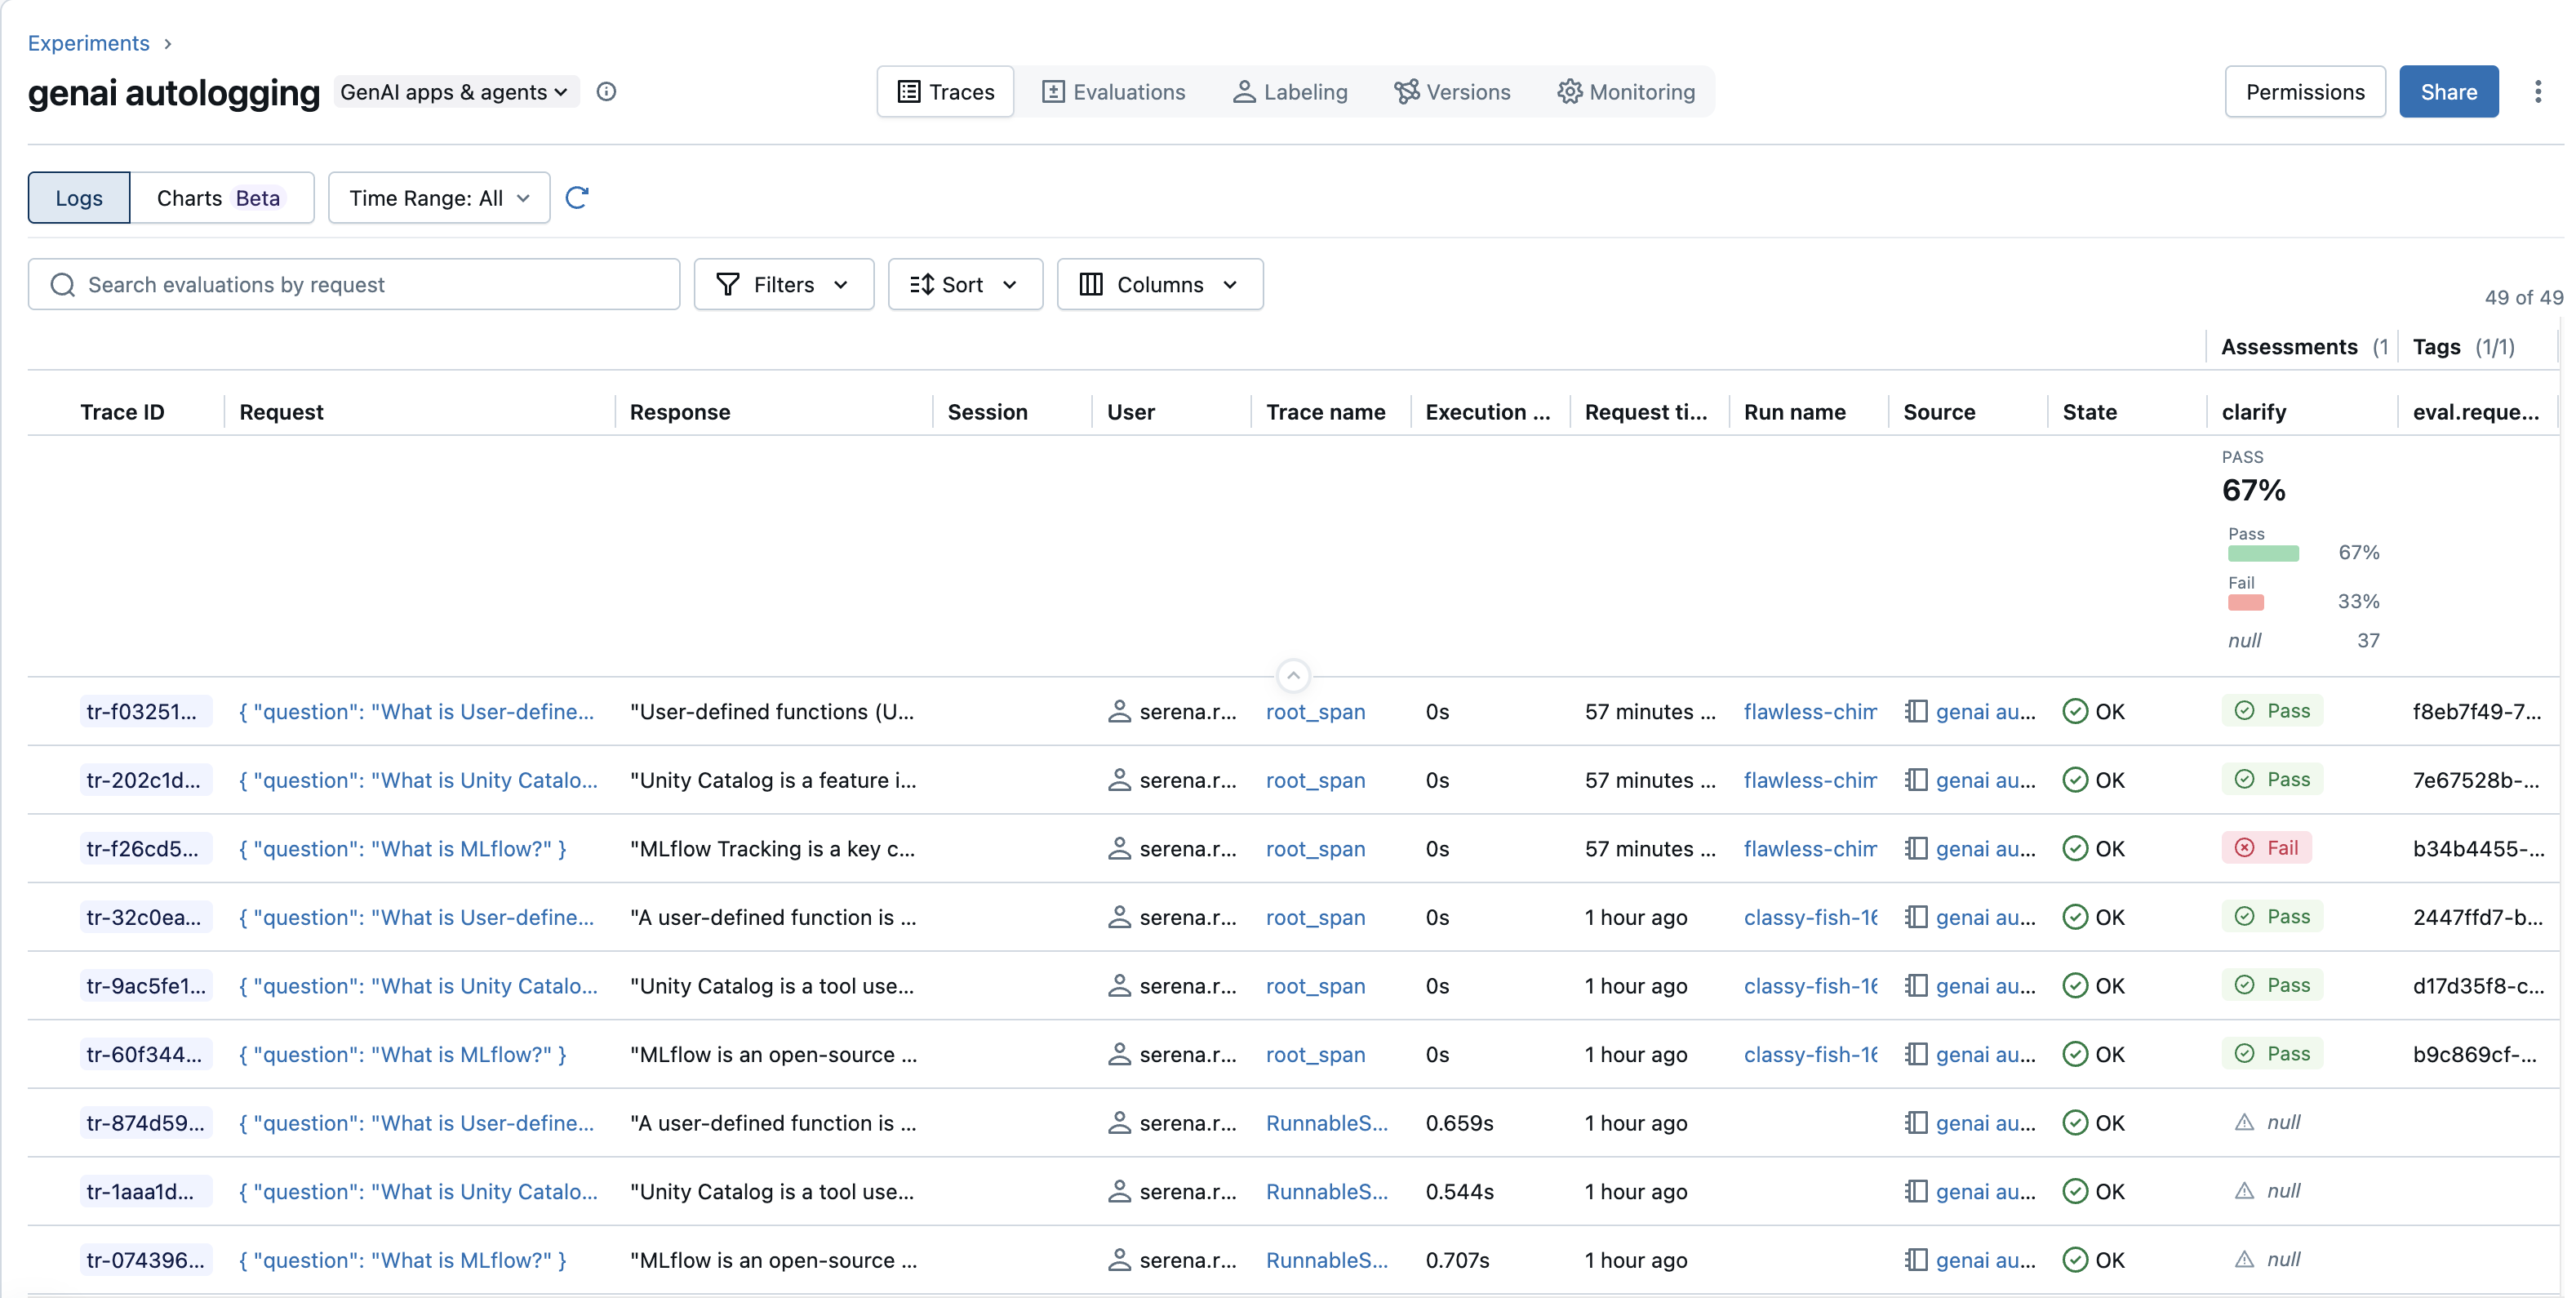Collapse the assessments summary chevron
This screenshot has height=1298, width=2576.
1293,675
